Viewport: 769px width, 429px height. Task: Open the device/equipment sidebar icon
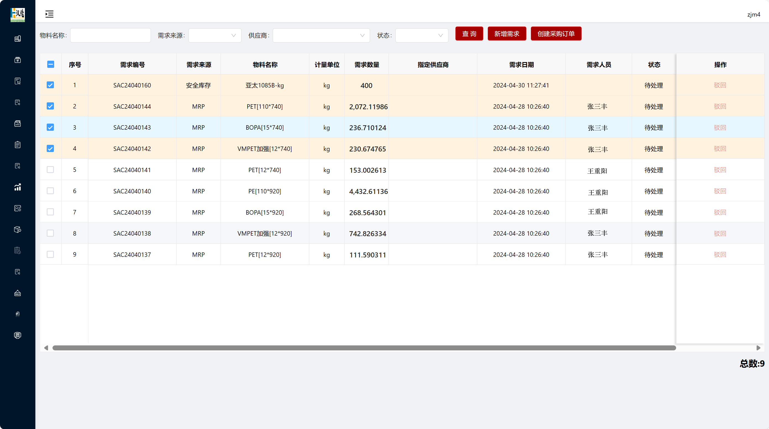pyautogui.click(x=18, y=39)
